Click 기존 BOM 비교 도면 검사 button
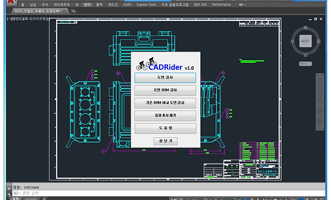This screenshot has width=331, height=200. click(165, 103)
